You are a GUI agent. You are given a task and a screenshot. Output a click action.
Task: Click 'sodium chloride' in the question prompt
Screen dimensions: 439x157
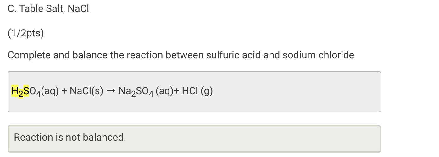click(x=318, y=55)
